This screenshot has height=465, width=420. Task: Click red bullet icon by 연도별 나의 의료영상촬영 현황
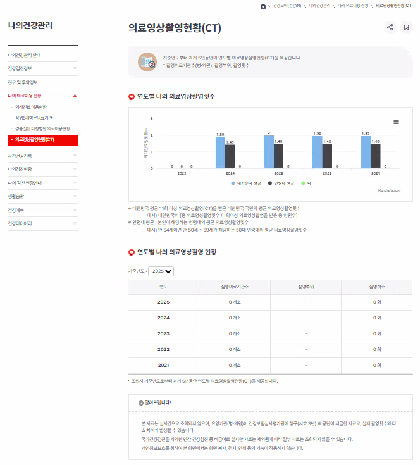(132, 252)
